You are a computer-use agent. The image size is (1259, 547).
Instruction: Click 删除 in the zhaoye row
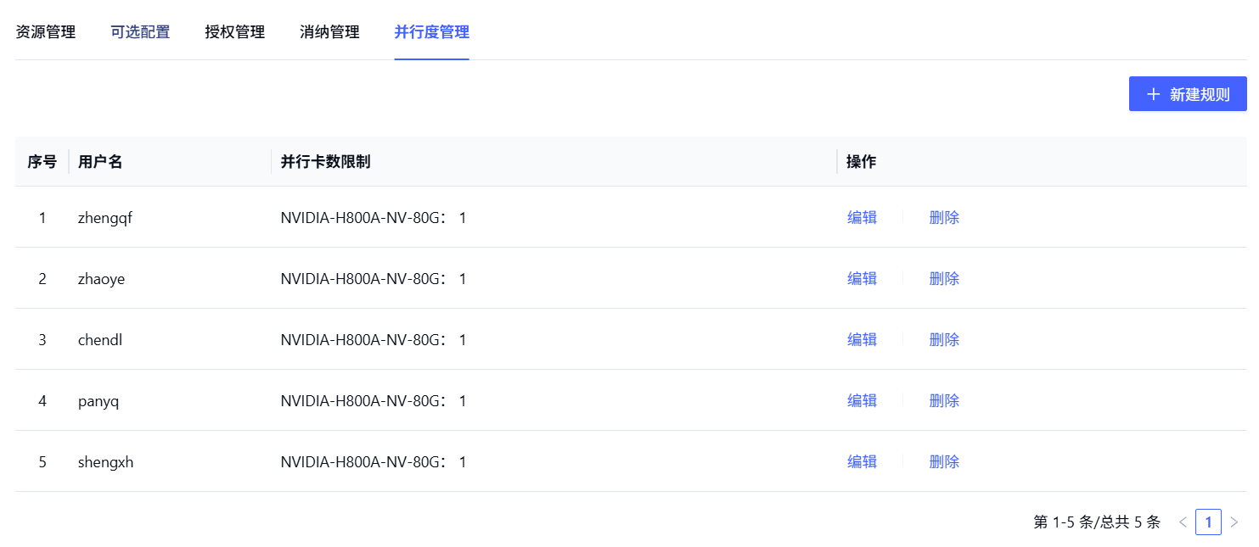(944, 278)
